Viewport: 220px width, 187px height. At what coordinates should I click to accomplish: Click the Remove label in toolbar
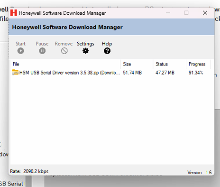[x=64, y=44]
